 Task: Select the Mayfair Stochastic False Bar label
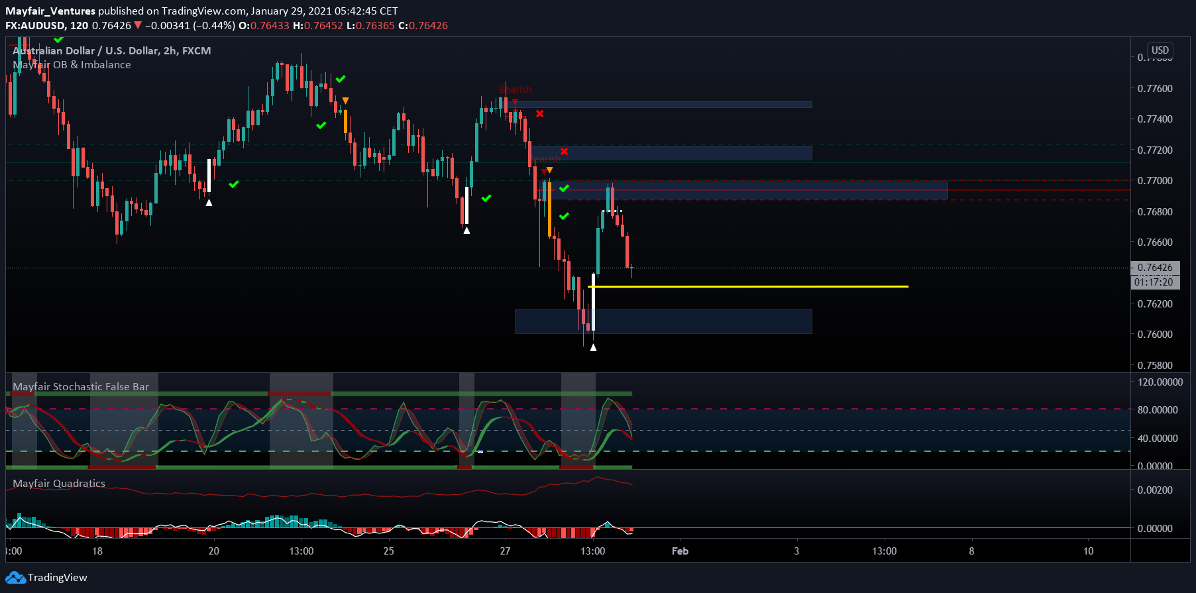tap(81, 386)
